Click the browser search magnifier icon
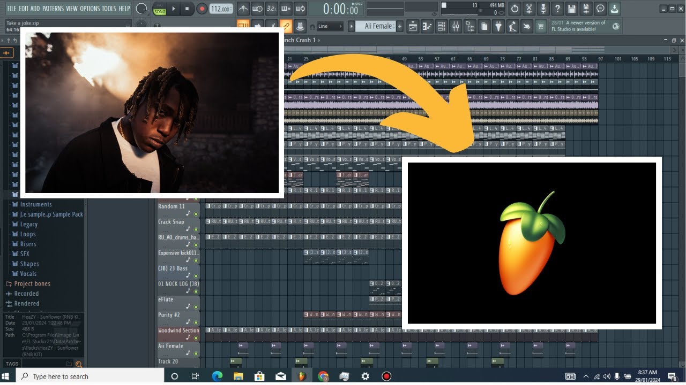The width and height of the screenshot is (686, 385). click(79, 364)
